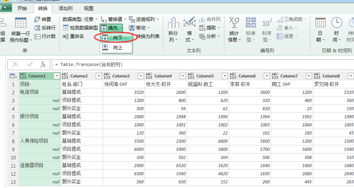
Task: Switch to the Add Column (添加列) tab
Action: pos(65,9)
